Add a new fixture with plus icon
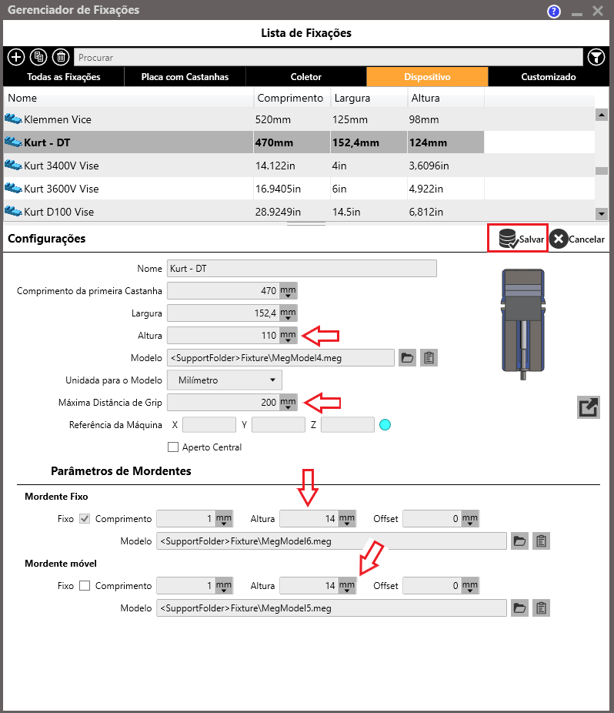Screen dimensions: 614x713 click(16, 57)
